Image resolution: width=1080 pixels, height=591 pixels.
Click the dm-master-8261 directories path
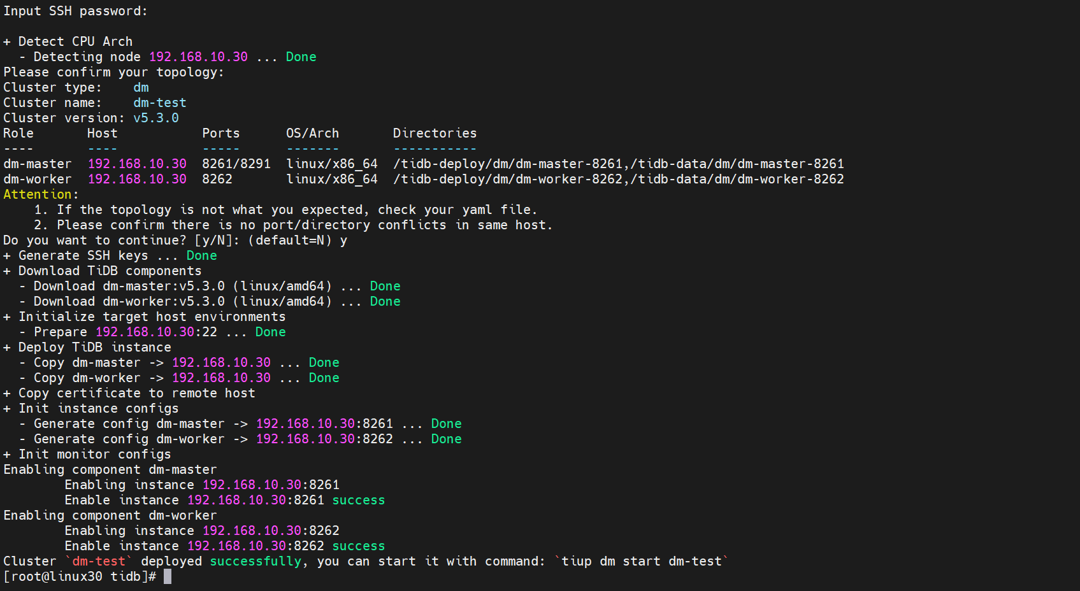pos(619,164)
